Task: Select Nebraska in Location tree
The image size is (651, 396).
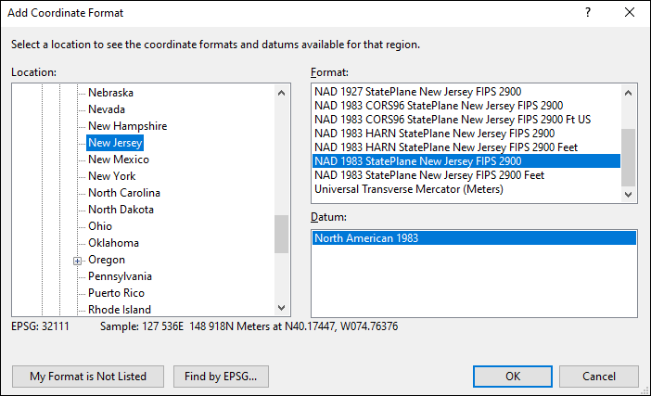Action: 110,93
